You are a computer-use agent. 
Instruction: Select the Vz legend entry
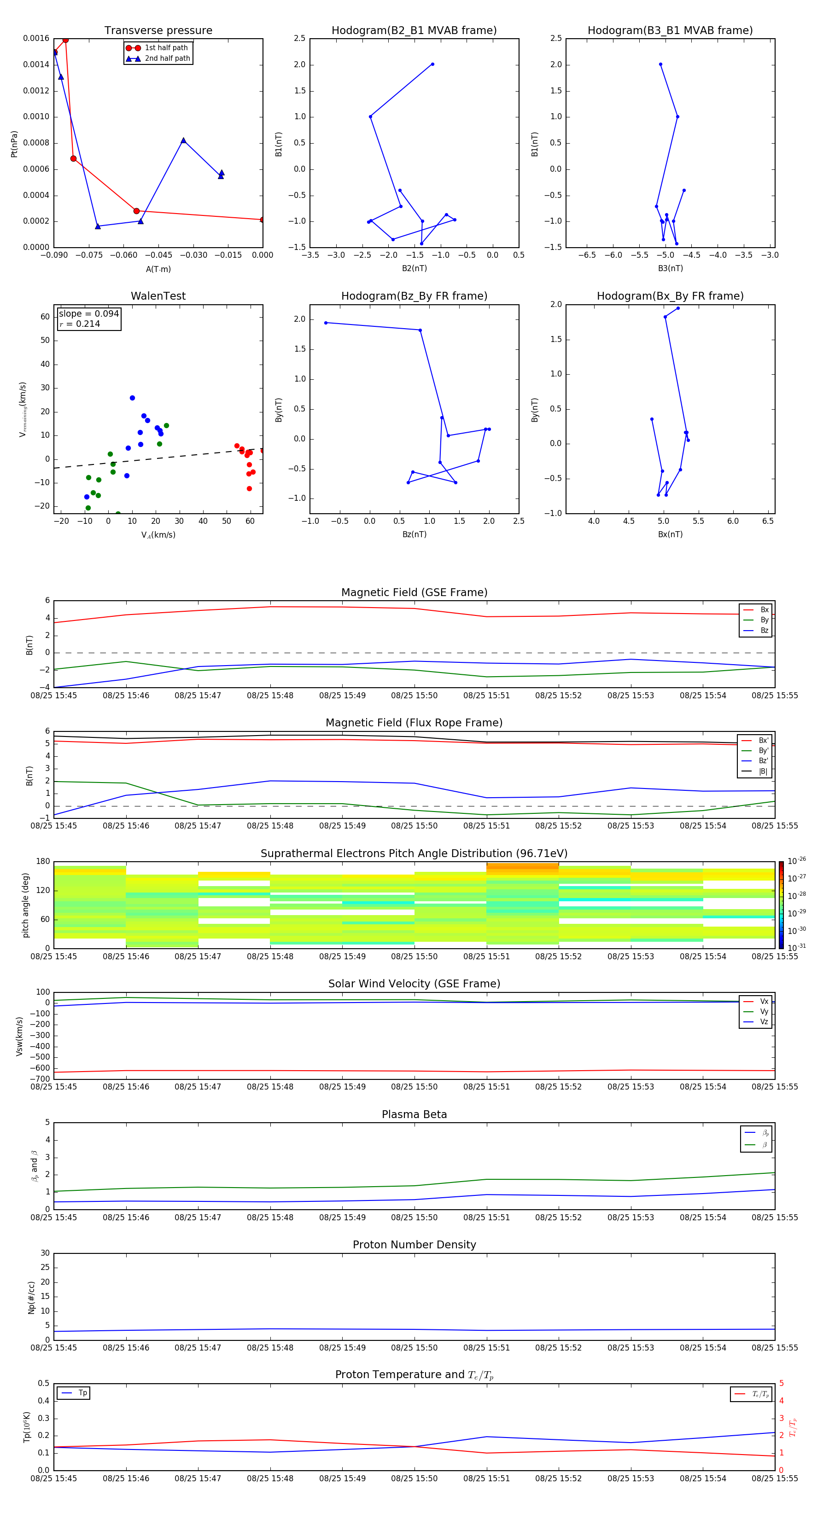point(756,1021)
